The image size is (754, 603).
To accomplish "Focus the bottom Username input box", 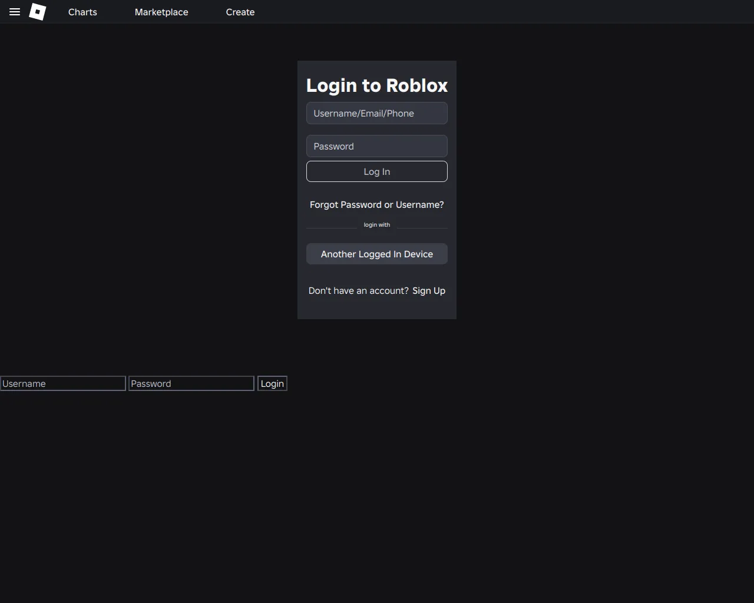I will coord(63,383).
